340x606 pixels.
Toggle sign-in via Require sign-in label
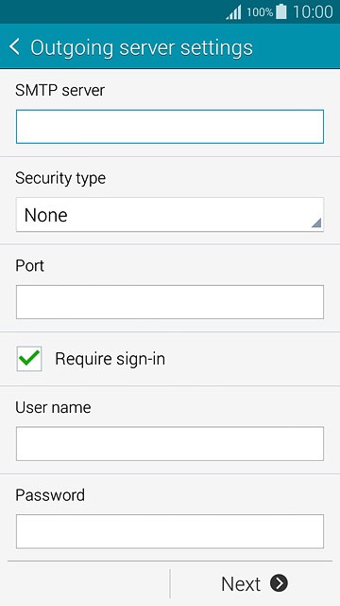tap(110, 359)
